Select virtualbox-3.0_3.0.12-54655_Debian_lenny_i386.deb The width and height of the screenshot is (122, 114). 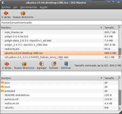pos(37,57)
